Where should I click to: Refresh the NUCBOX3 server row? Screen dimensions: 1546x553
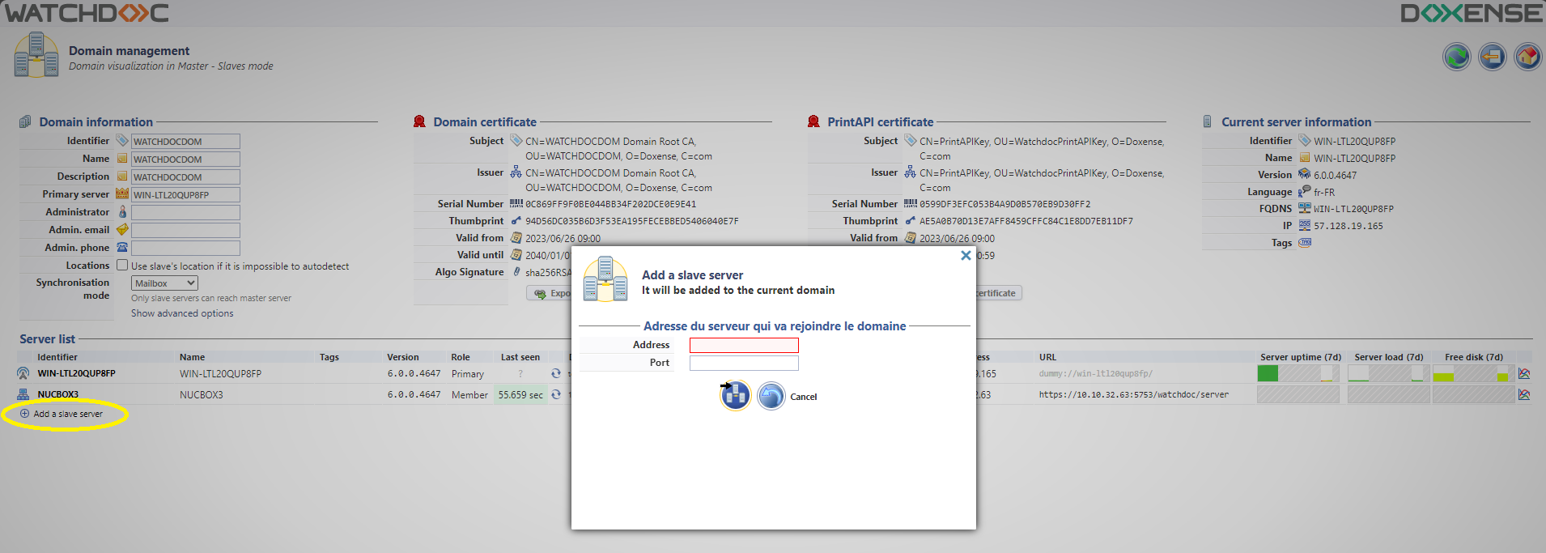pos(556,394)
